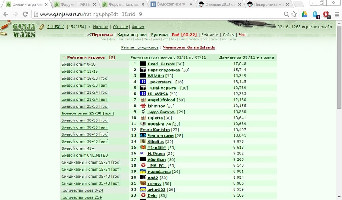342x200 pixels.
Task: Open Рейтинги in the game menu
Action: coord(210,34)
